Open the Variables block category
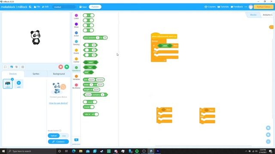 pos(76,77)
